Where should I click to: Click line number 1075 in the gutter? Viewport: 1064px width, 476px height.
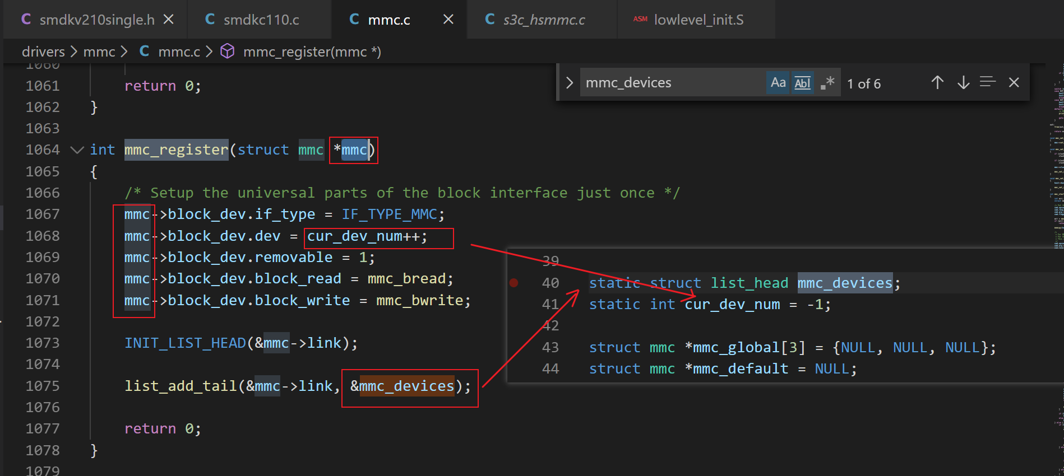[43, 386]
